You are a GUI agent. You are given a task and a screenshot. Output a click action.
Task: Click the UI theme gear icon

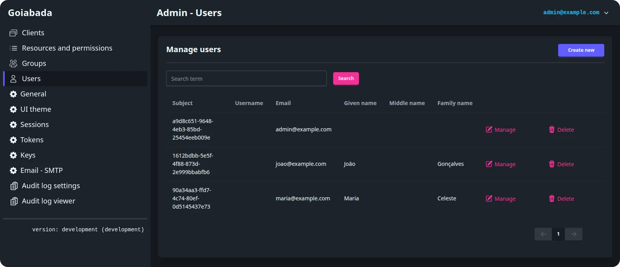[13, 109]
